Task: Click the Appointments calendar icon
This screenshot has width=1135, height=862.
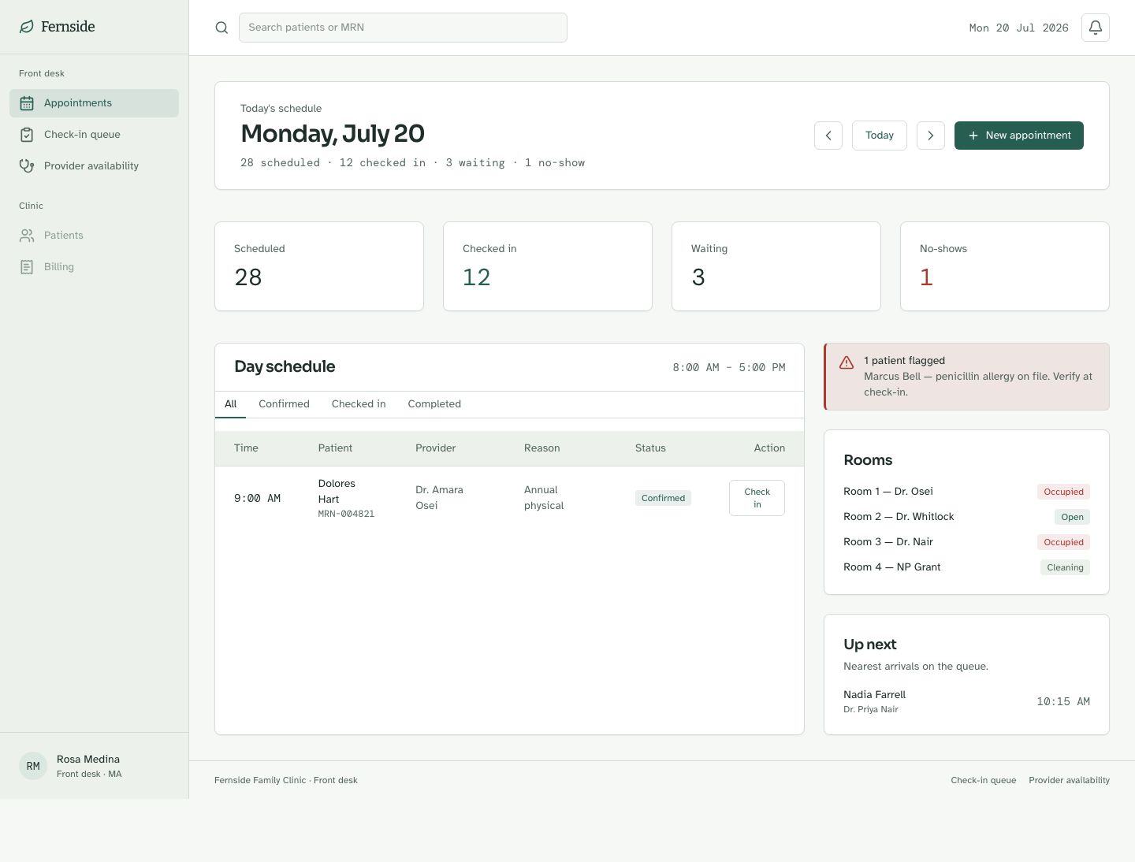Action: tap(27, 103)
